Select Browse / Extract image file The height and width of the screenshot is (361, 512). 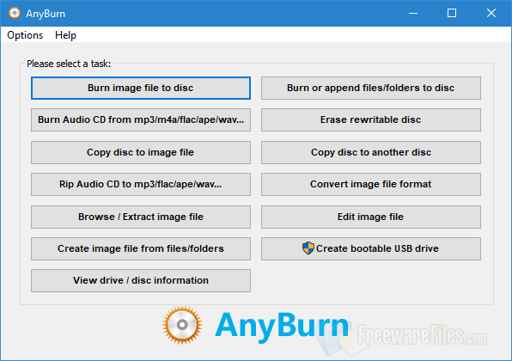(x=141, y=217)
